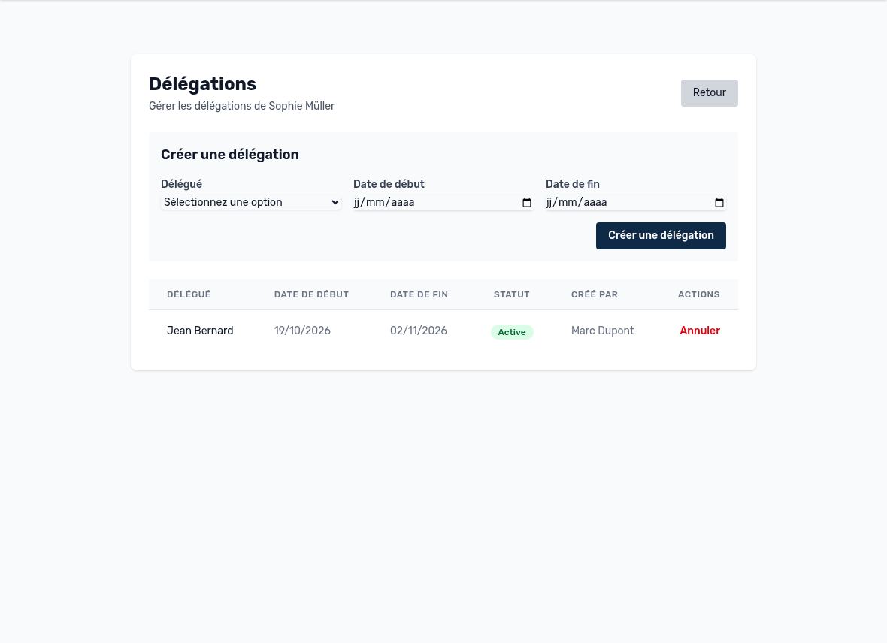Cancel Jean Bernard delegation via Annuler

point(699,331)
